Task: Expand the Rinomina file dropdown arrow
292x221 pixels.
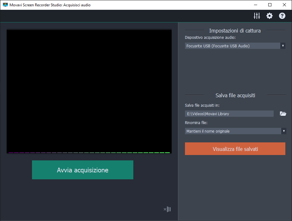Action: pos(284,131)
